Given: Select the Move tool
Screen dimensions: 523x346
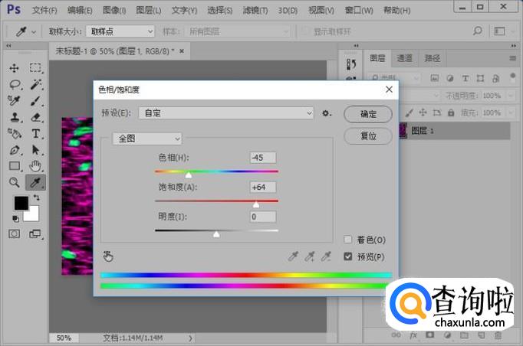Looking at the screenshot, I should pos(15,68).
